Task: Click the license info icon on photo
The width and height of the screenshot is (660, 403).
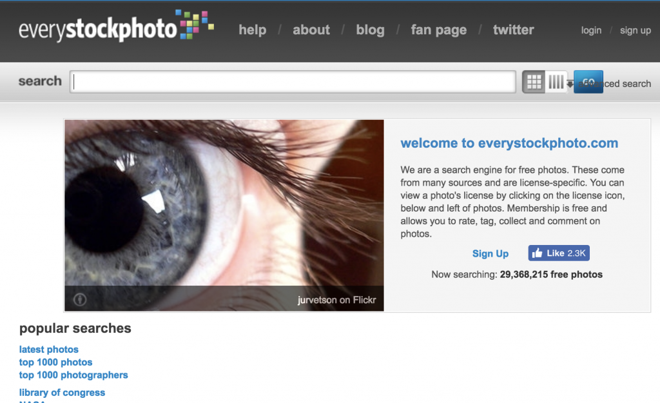Action: [x=80, y=299]
